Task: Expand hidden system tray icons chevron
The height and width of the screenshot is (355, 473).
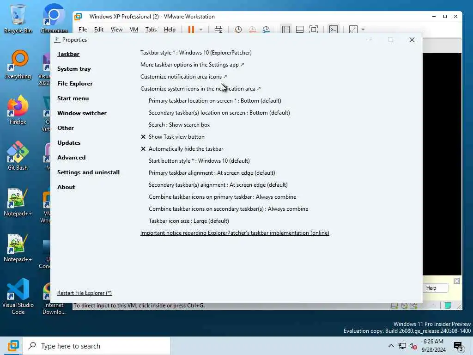Action: tap(391, 346)
